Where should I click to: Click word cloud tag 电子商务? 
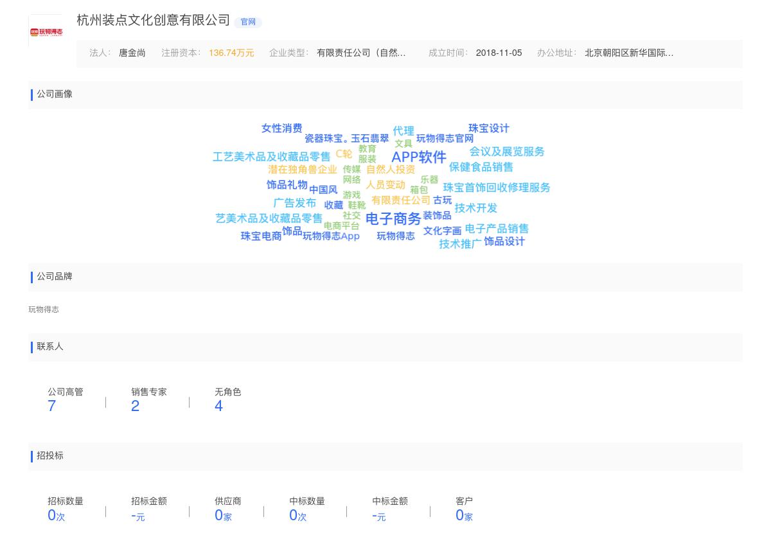click(393, 219)
